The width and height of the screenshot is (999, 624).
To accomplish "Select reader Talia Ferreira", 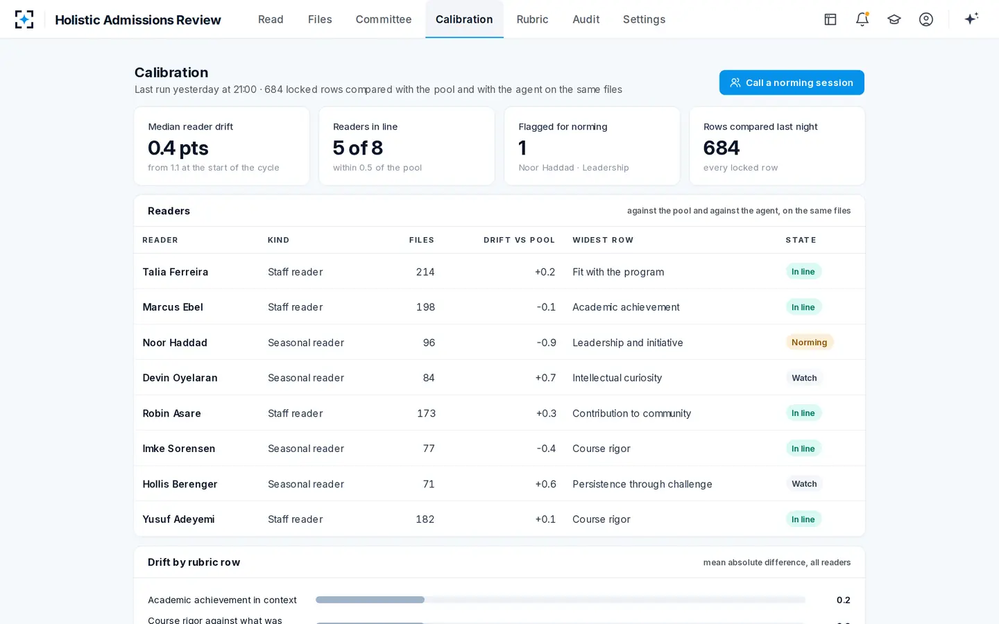I will click(x=176, y=272).
